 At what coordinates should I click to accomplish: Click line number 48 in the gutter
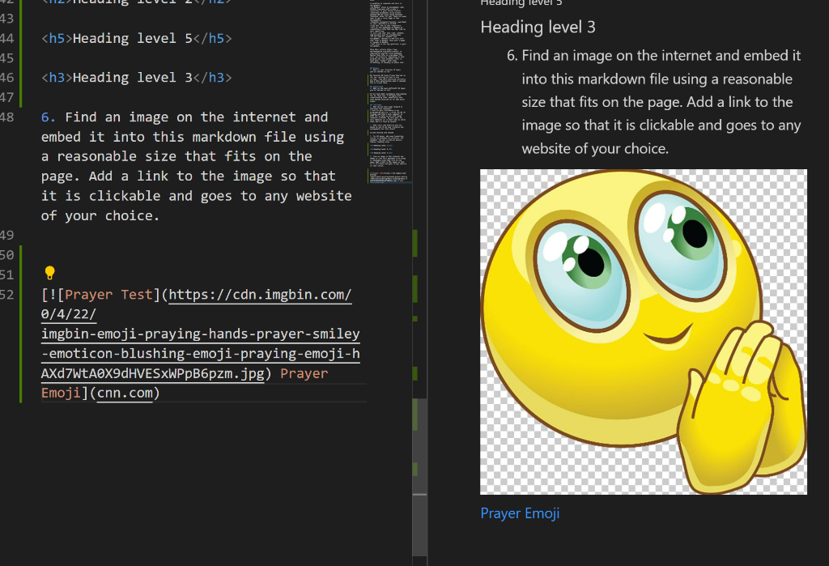pyautogui.click(x=6, y=117)
